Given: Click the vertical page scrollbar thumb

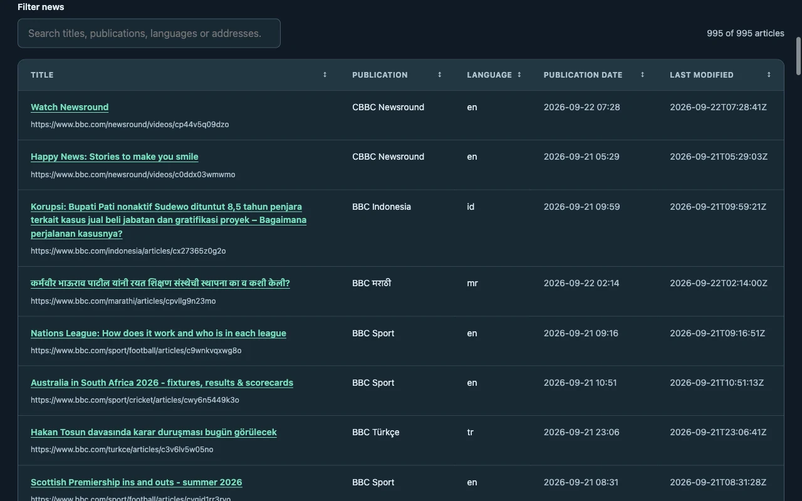Looking at the screenshot, I should [798, 56].
